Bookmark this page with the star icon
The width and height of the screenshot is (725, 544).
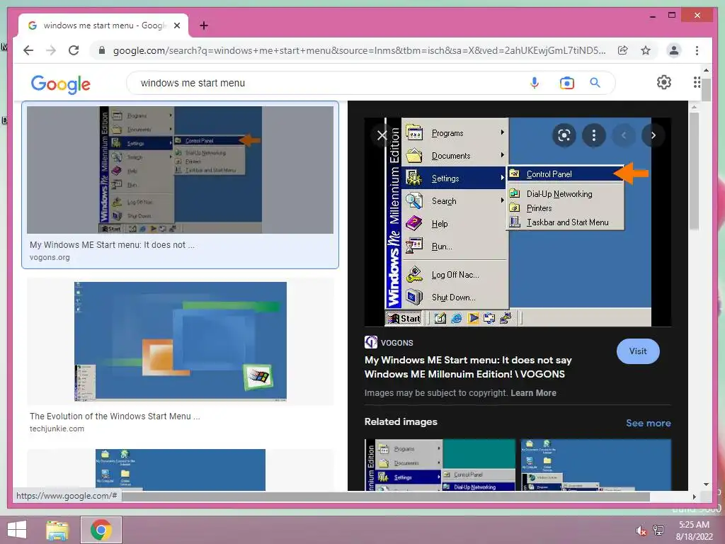coord(646,50)
